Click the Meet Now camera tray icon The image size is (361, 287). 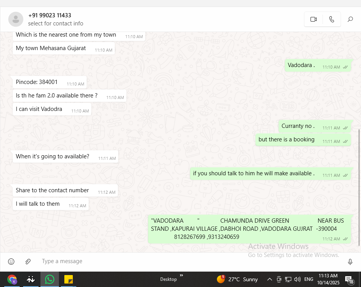click(x=279, y=279)
